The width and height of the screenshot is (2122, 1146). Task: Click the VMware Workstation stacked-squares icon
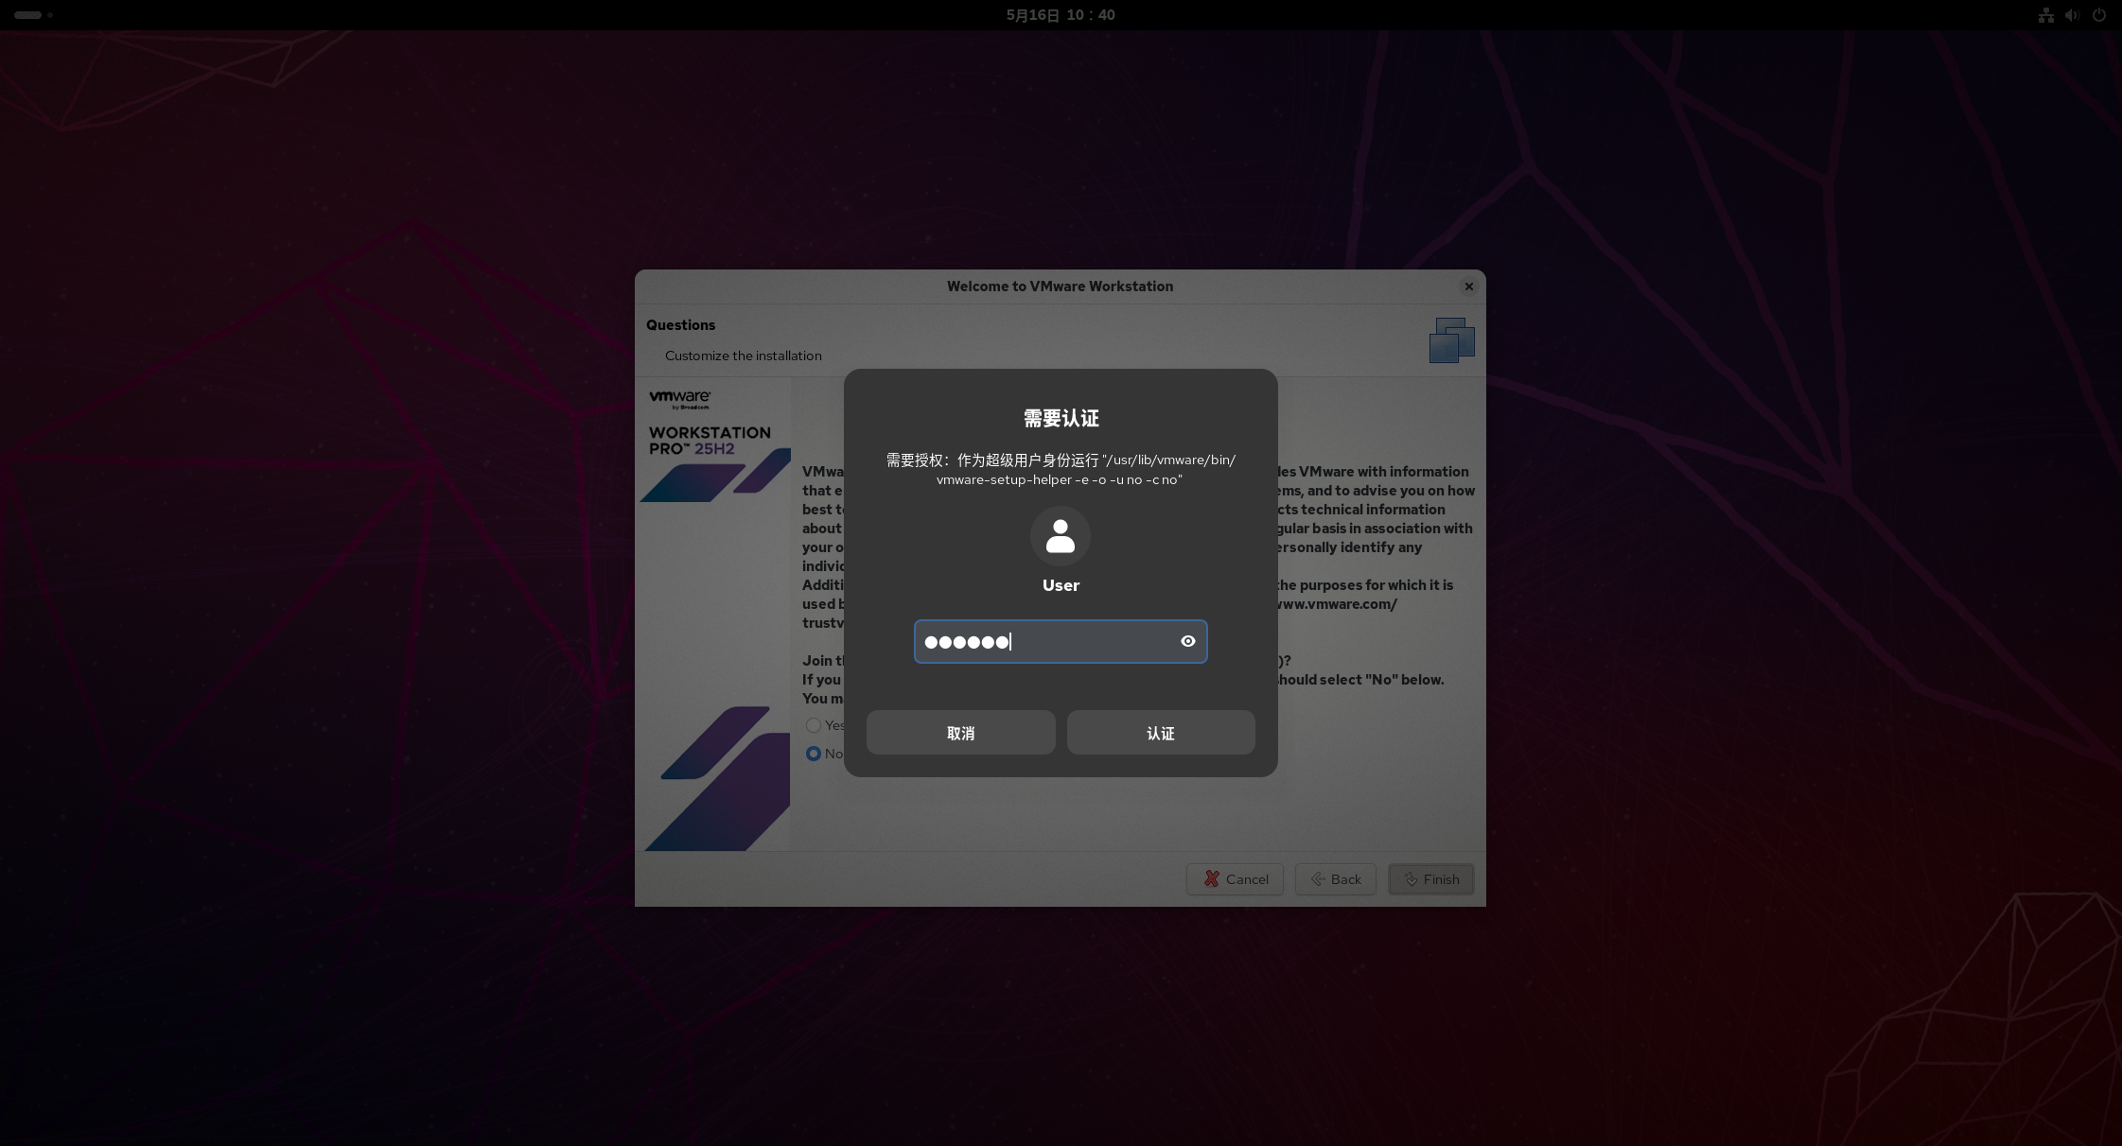1452,340
